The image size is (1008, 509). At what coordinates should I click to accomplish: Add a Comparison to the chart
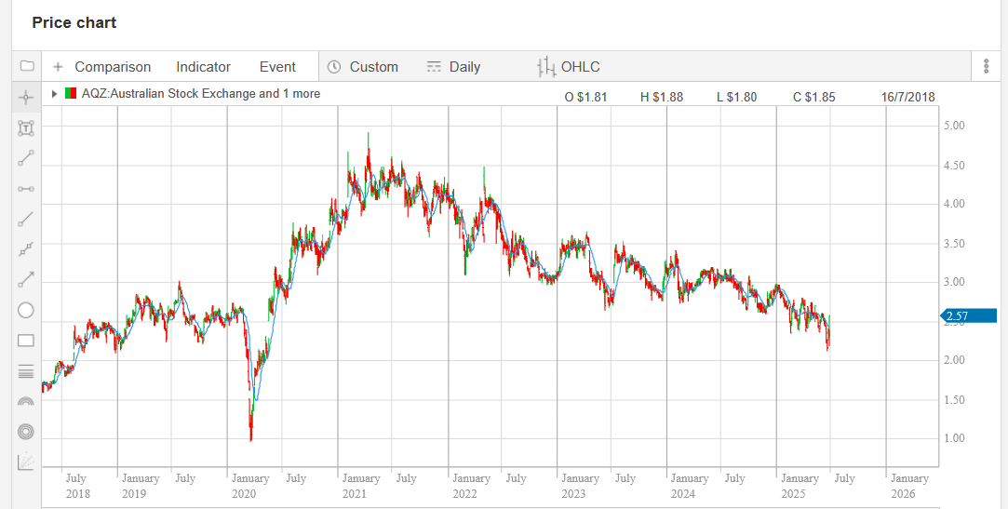pyautogui.click(x=101, y=67)
